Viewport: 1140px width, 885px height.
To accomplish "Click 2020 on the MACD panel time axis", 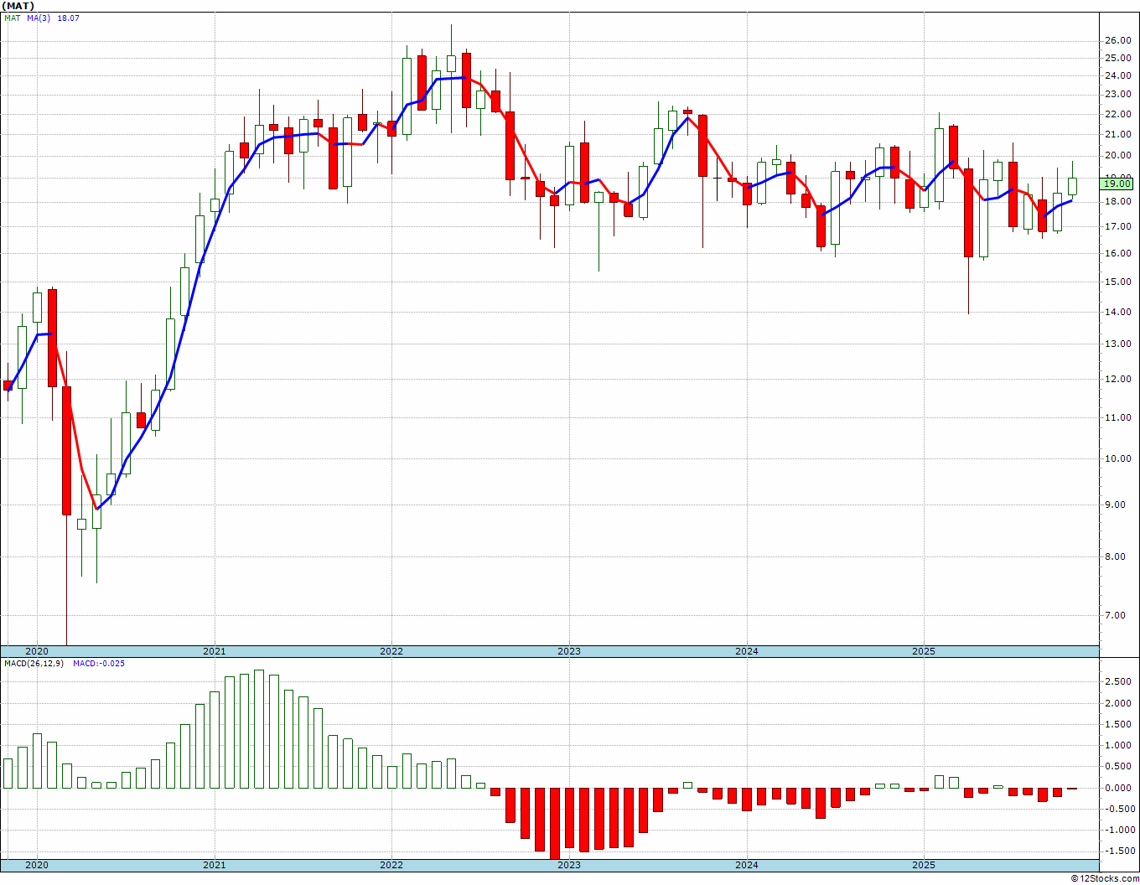I will point(37,865).
